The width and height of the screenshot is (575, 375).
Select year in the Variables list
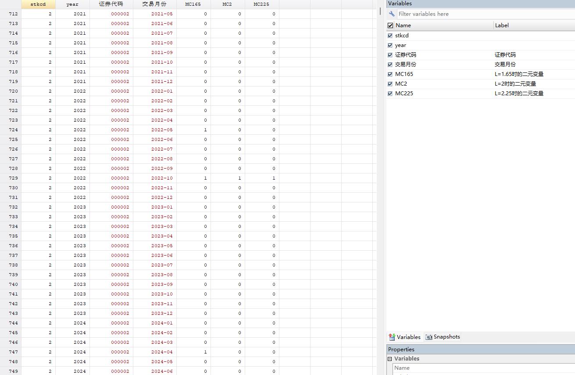click(x=400, y=45)
